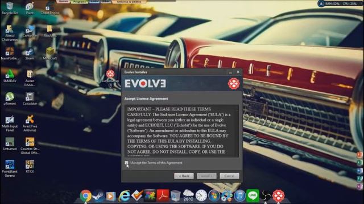This screenshot has height=204, width=364.
Task: Click the Back button in Evolve Installer
Action: [184, 176]
